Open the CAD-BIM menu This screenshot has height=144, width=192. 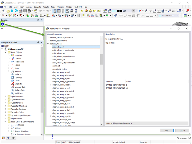pyautogui.click(x=78, y=7)
